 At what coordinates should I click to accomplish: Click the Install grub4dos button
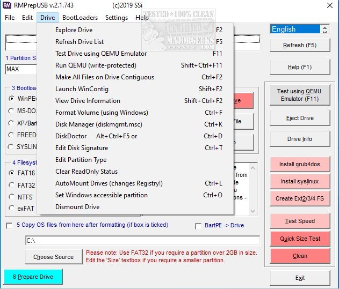(x=300, y=164)
